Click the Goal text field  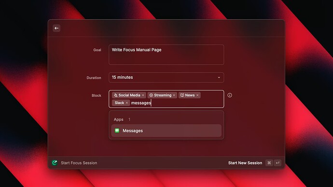click(166, 54)
